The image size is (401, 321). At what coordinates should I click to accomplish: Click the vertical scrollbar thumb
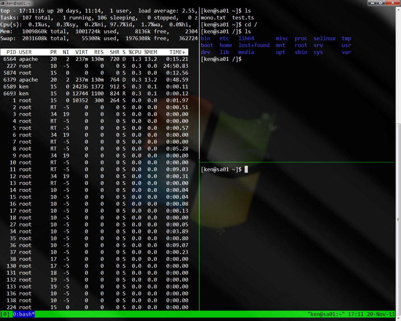tap(398, 219)
